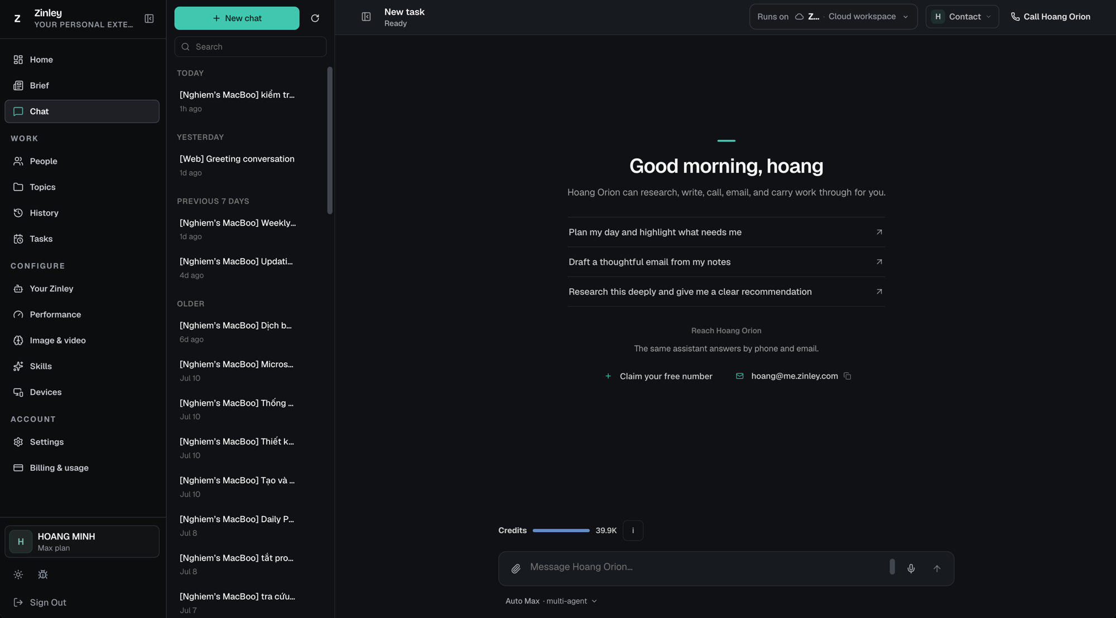The image size is (1116, 618).
Task: Open History
Action: click(82, 213)
